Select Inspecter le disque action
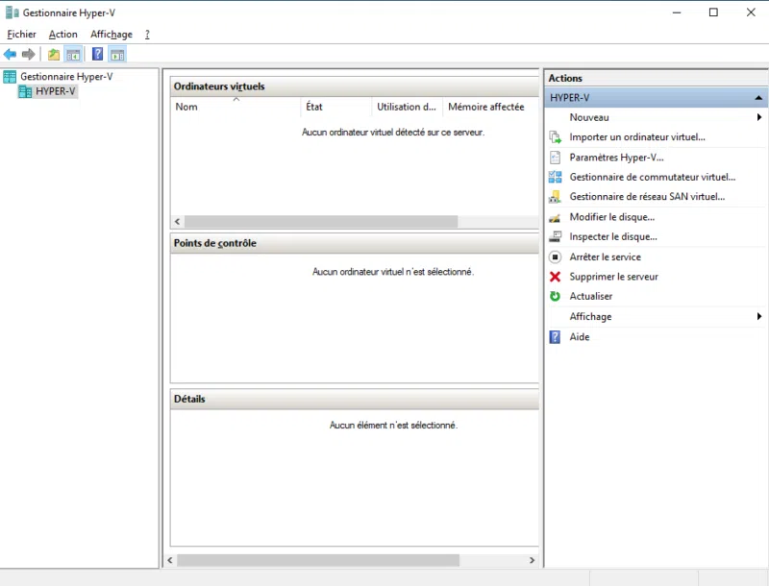Screen dimensions: 769x586 612,236
